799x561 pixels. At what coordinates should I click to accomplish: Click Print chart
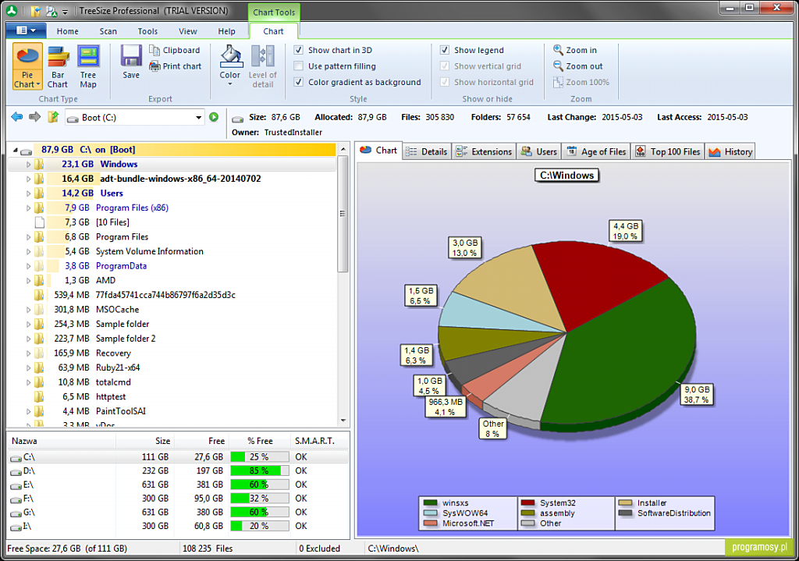(175, 66)
